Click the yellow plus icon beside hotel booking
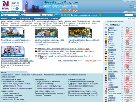Image resolution: width=136 pixels, height=102 pixels. (x=100, y=15)
